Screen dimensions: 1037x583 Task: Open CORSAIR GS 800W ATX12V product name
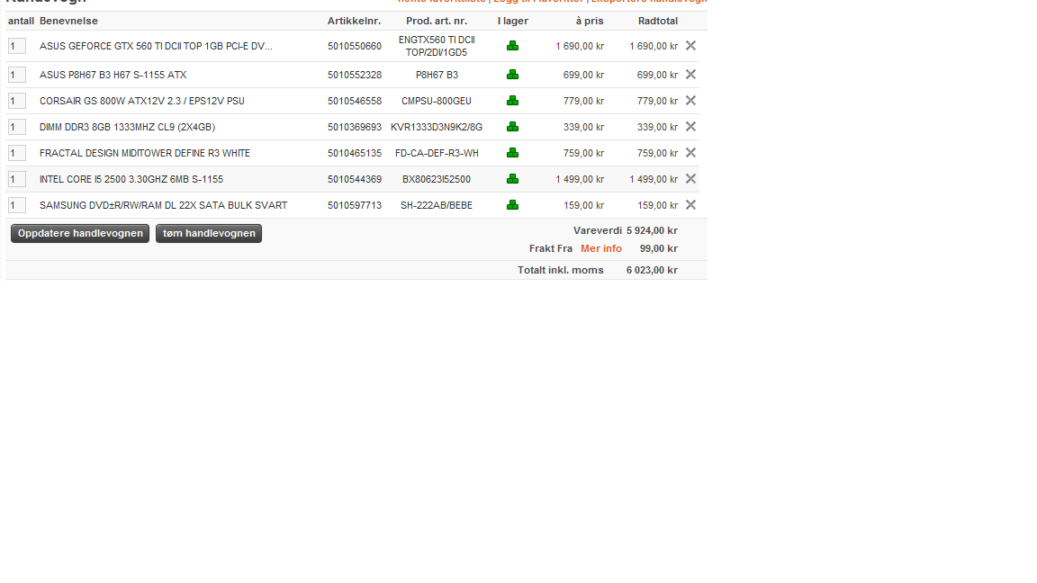point(142,101)
